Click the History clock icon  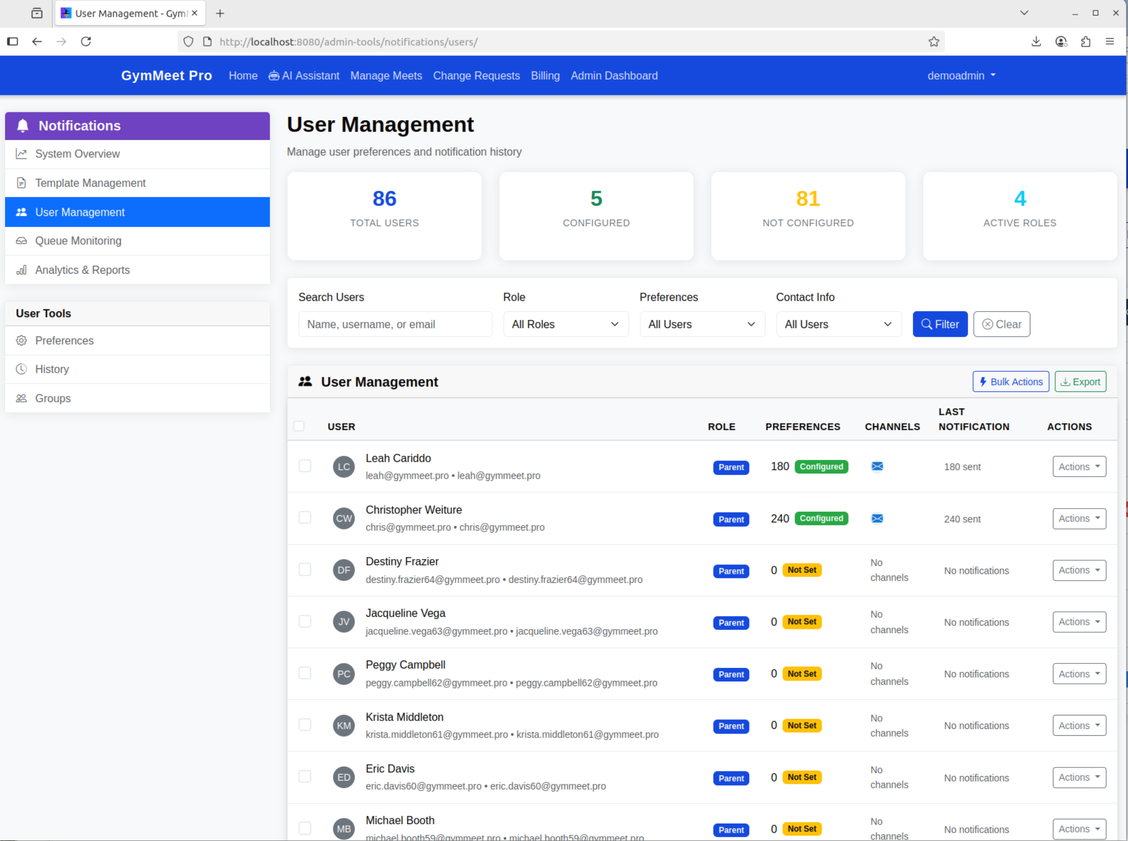pyautogui.click(x=22, y=369)
